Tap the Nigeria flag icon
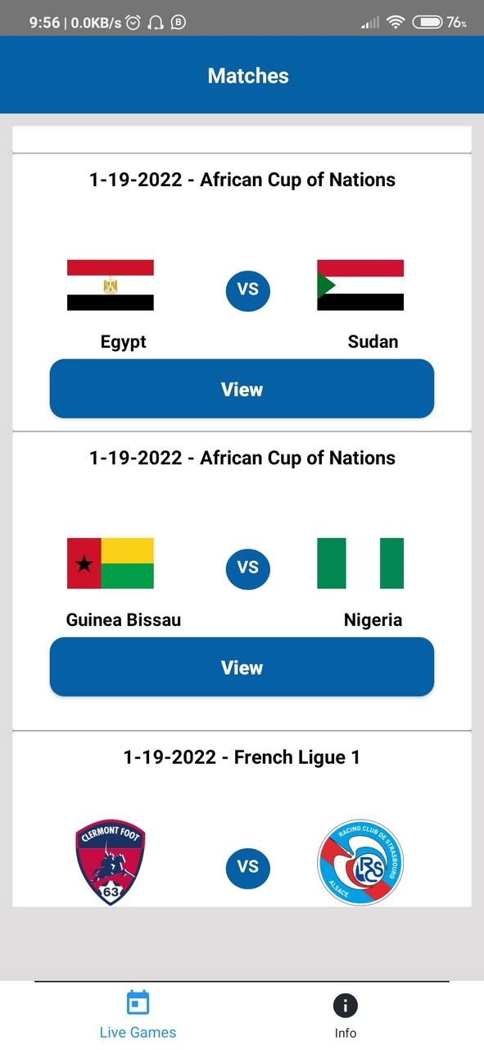 pyautogui.click(x=360, y=564)
